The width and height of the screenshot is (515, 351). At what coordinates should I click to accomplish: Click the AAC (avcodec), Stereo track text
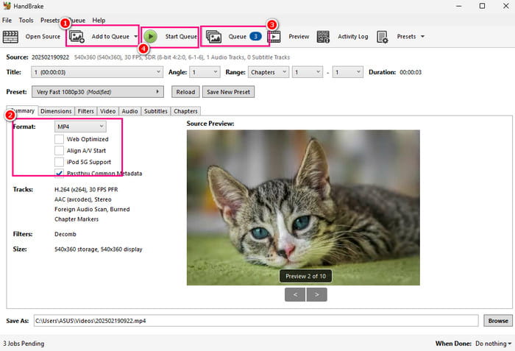[x=82, y=199]
